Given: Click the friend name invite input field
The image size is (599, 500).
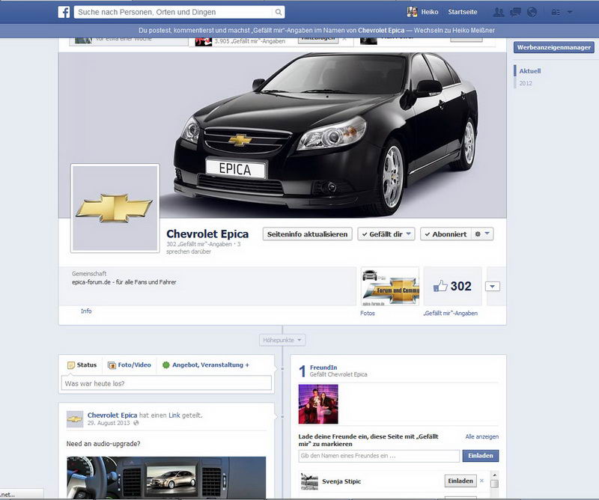Looking at the screenshot, I should [x=379, y=456].
